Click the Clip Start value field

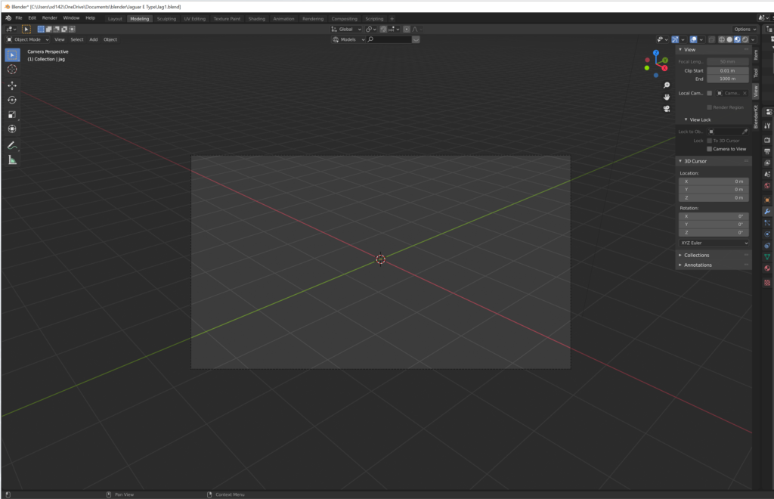click(x=728, y=70)
